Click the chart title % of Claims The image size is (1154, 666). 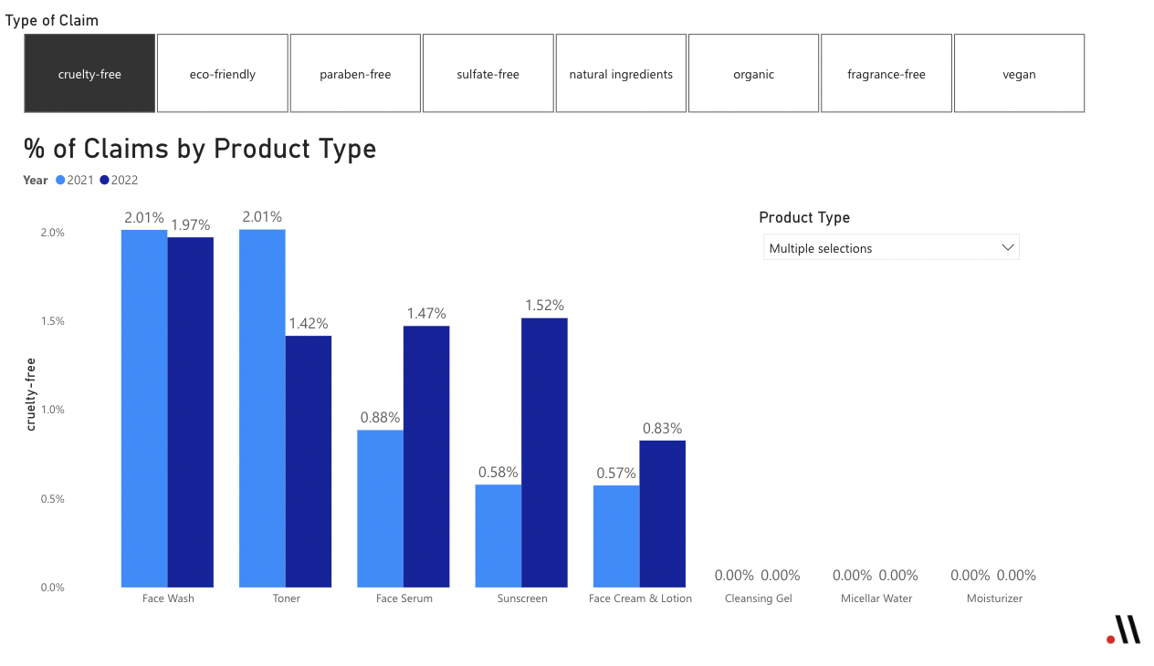200,149
